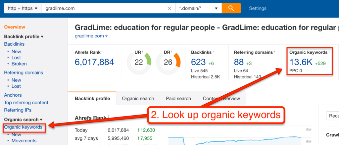Click the PPC 0 text

[x=296, y=71]
